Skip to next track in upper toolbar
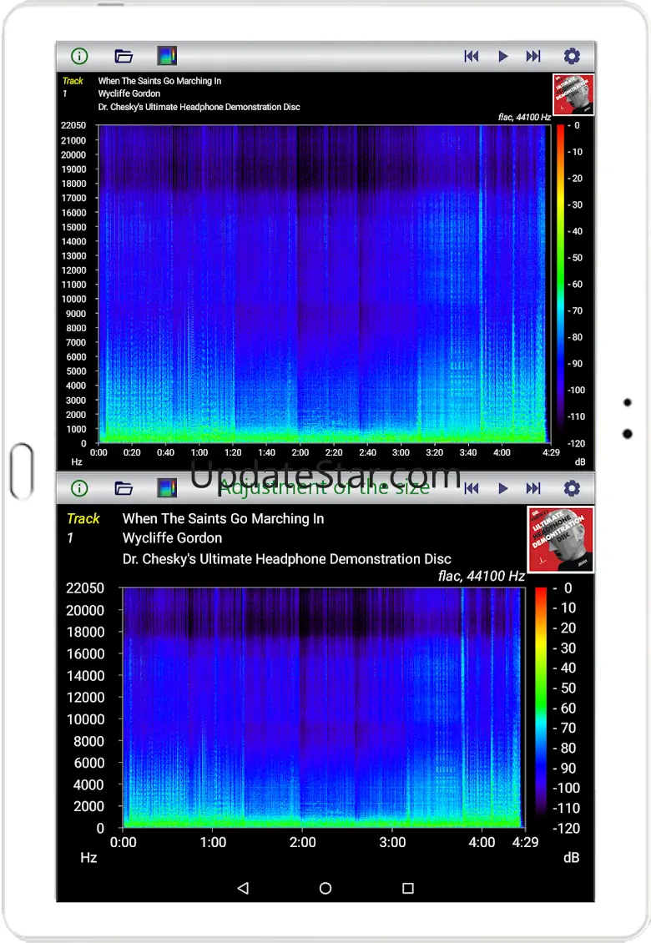Screen dimensions: 651x943 [x=533, y=56]
